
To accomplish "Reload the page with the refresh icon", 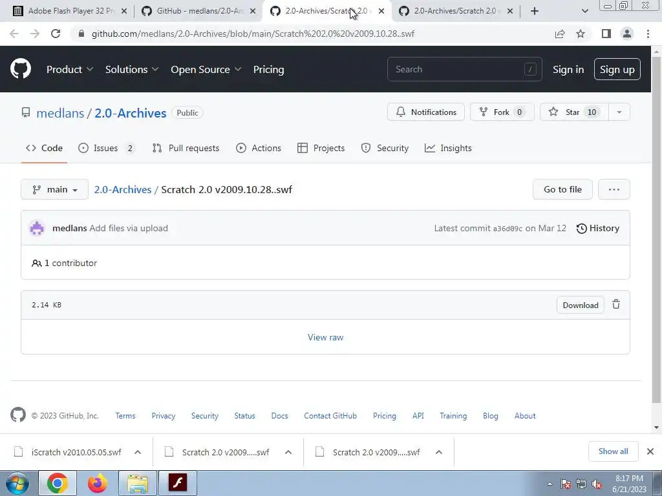I will (56, 34).
